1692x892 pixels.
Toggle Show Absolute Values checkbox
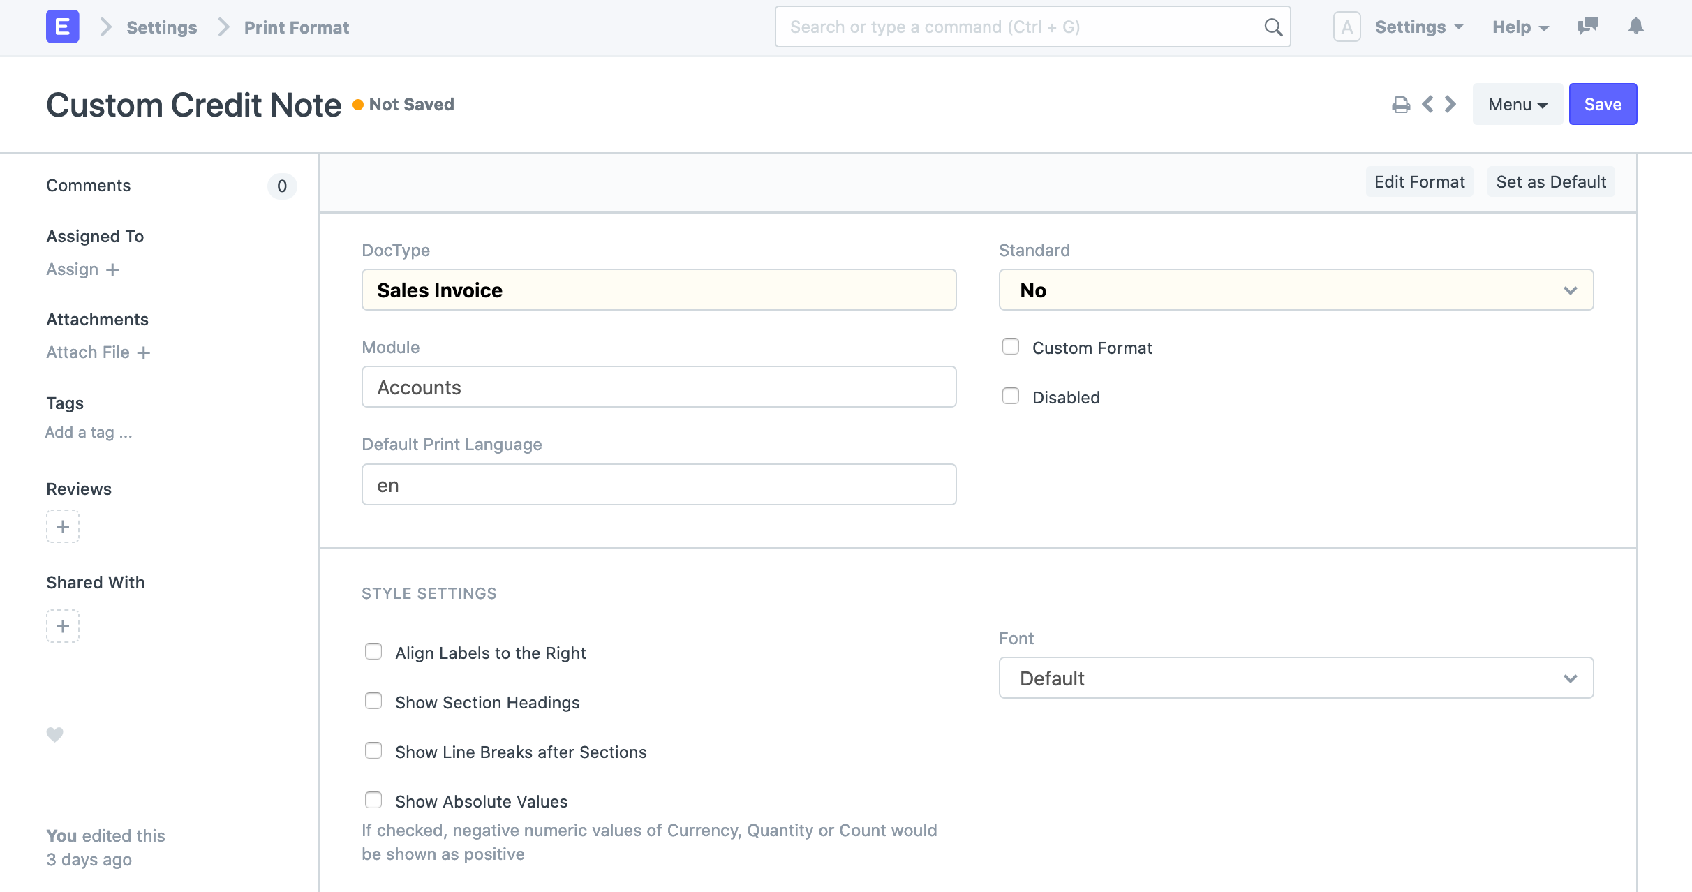[x=373, y=799]
